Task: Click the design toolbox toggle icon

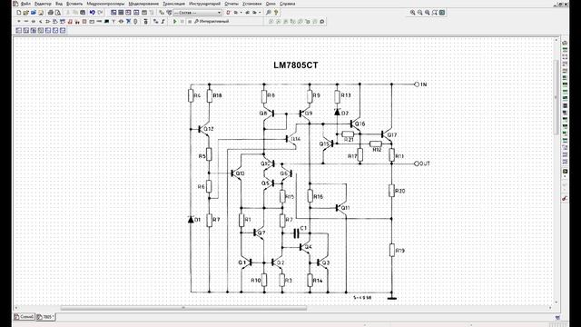Action: (x=113, y=13)
